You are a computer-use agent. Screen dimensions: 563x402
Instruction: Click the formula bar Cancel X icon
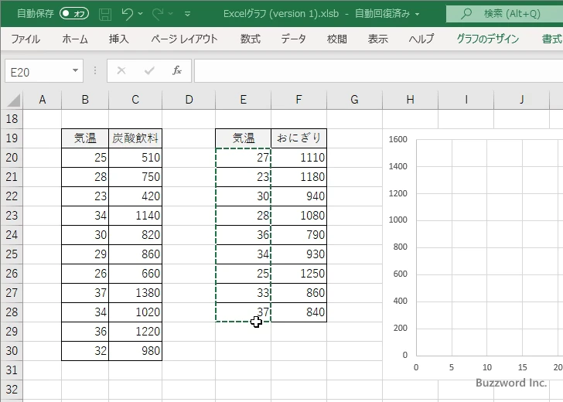pyautogui.click(x=121, y=70)
